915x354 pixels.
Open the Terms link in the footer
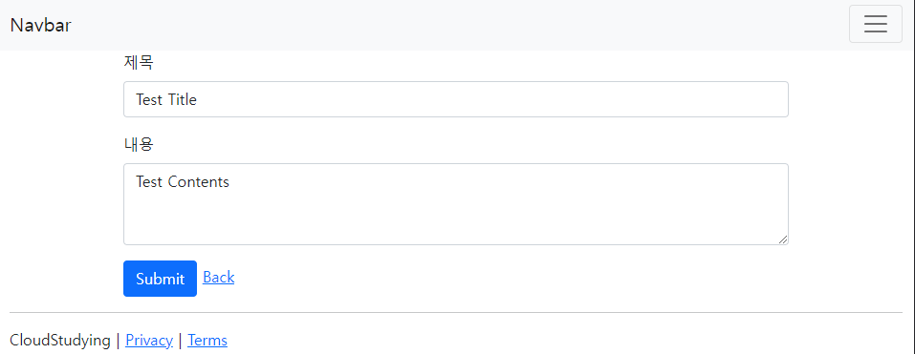(x=207, y=340)
